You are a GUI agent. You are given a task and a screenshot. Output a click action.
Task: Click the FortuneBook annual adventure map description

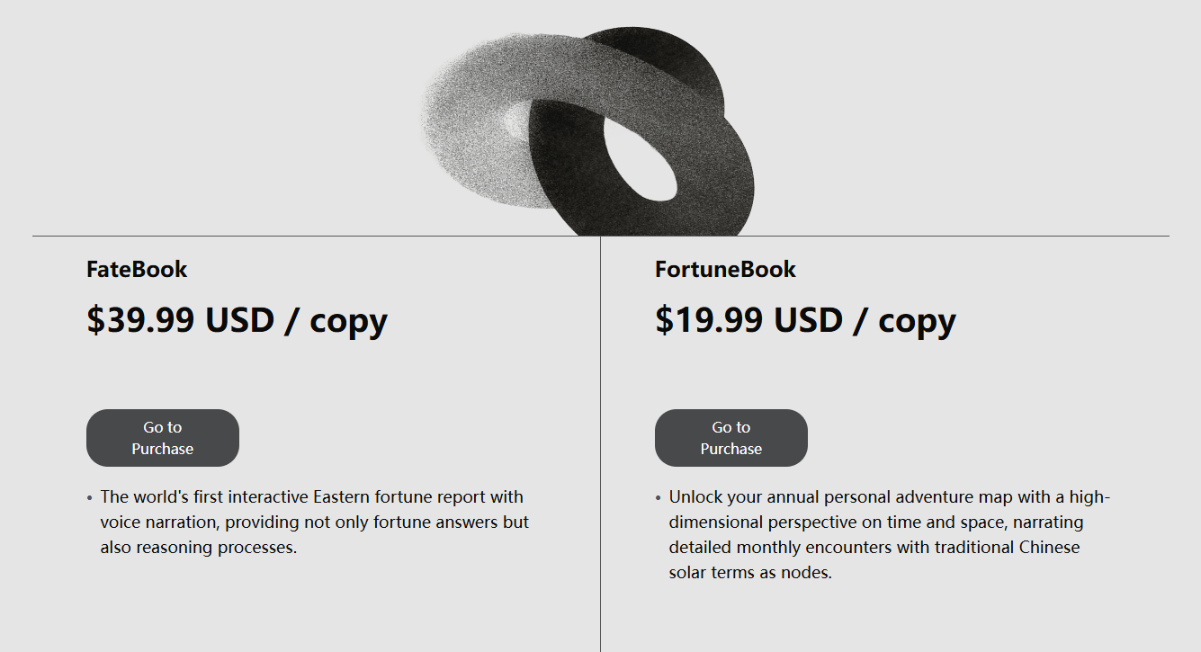[x=889, y=534]
